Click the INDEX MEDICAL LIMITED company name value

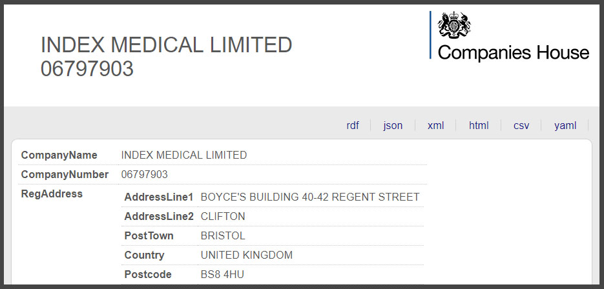[x=183, y=155]
